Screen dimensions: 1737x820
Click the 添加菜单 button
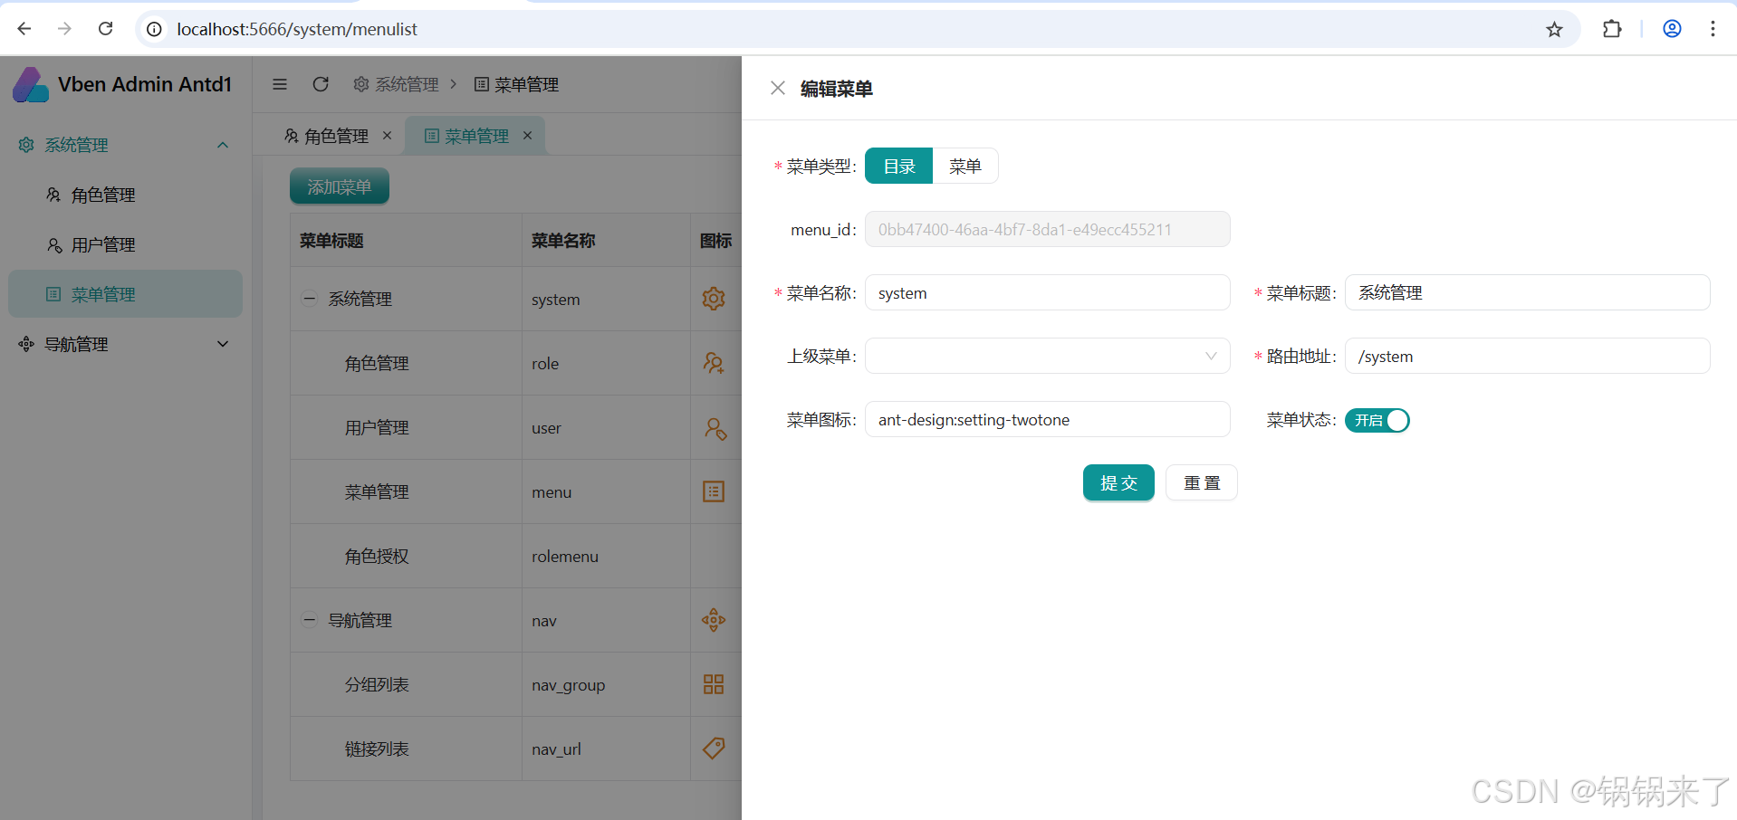coord(340,186)
